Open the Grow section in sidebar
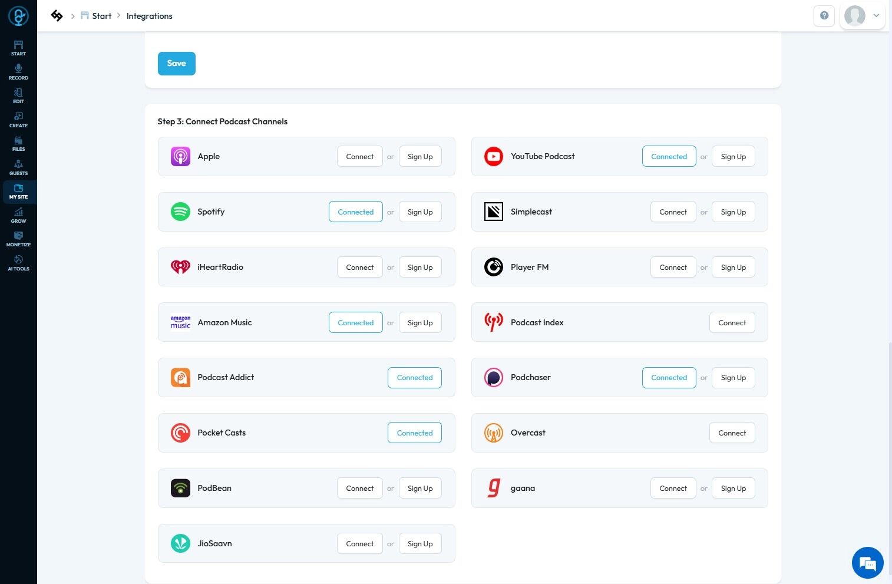Screen dimensions: 892x584 click(x=18, y=215)
